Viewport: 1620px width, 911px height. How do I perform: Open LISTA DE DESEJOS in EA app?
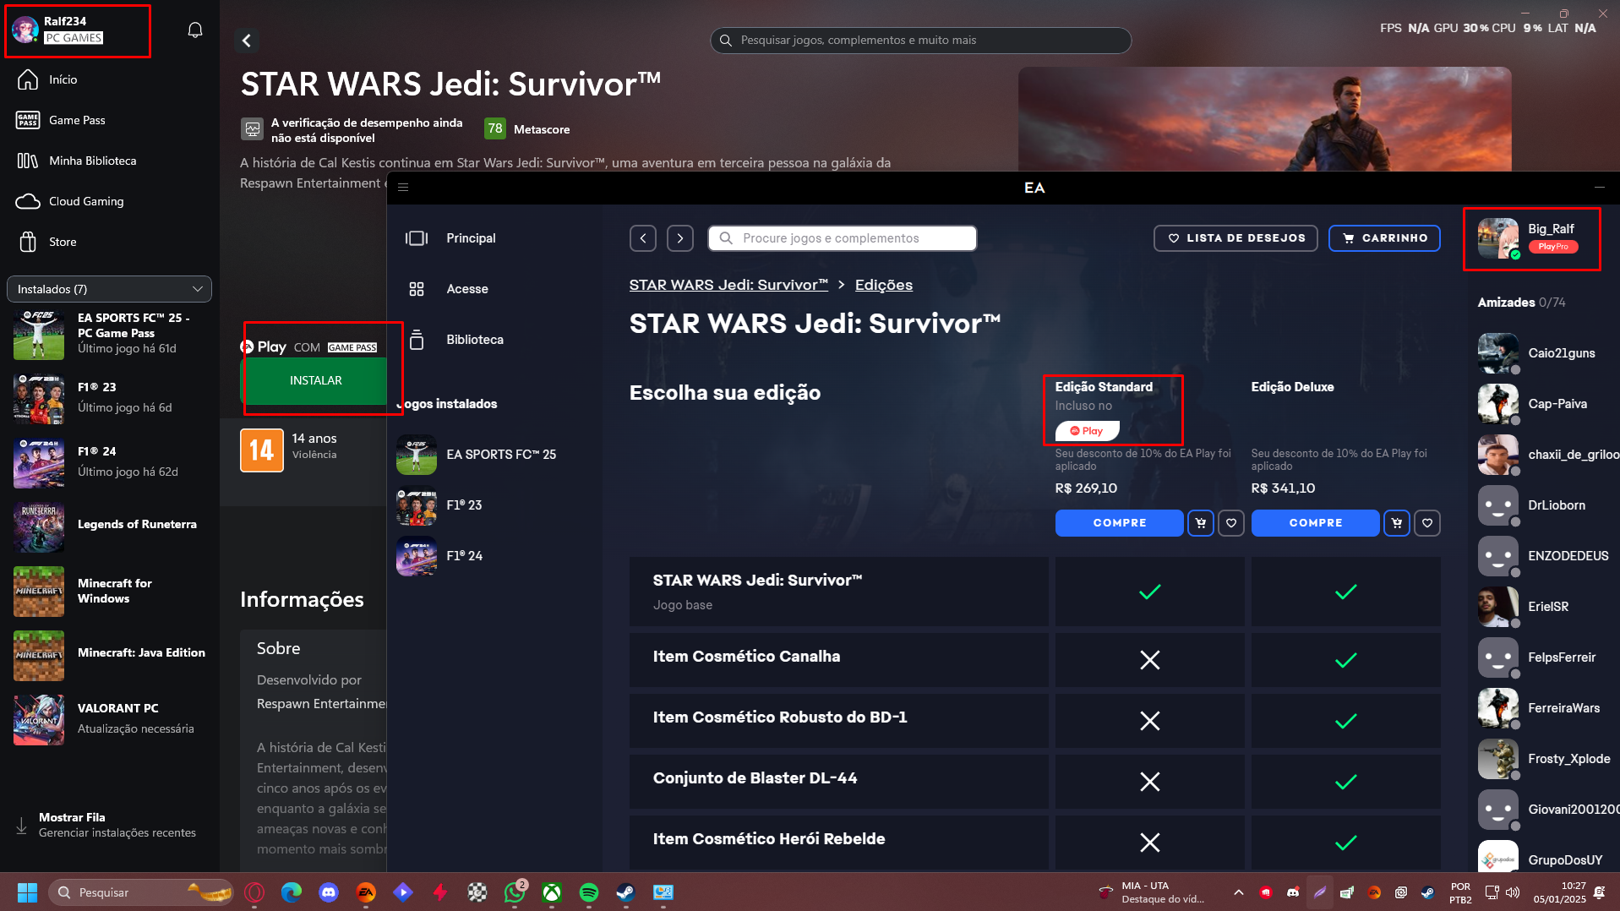(x=1235, y=238)
